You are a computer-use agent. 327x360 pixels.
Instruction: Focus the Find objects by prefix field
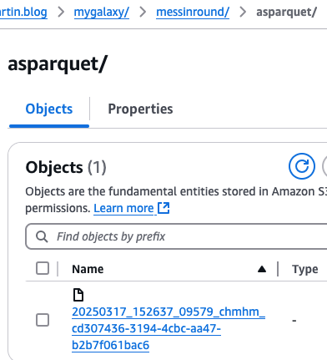tap(176, 236)
